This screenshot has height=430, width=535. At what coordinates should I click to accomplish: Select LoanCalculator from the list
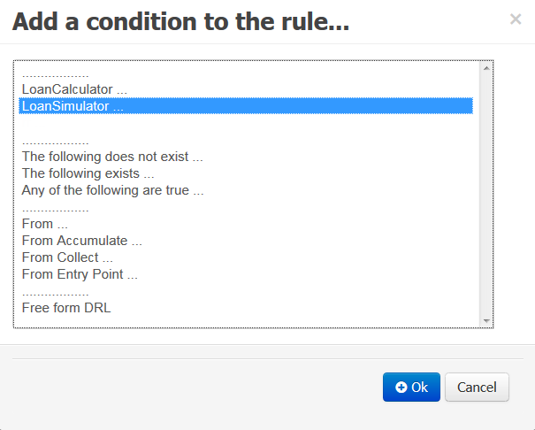point(74,89)
